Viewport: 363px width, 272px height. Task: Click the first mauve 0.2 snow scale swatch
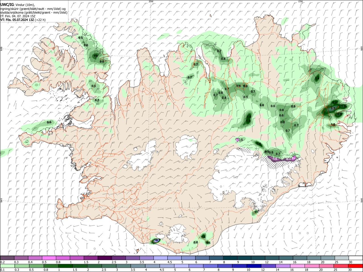7,258
